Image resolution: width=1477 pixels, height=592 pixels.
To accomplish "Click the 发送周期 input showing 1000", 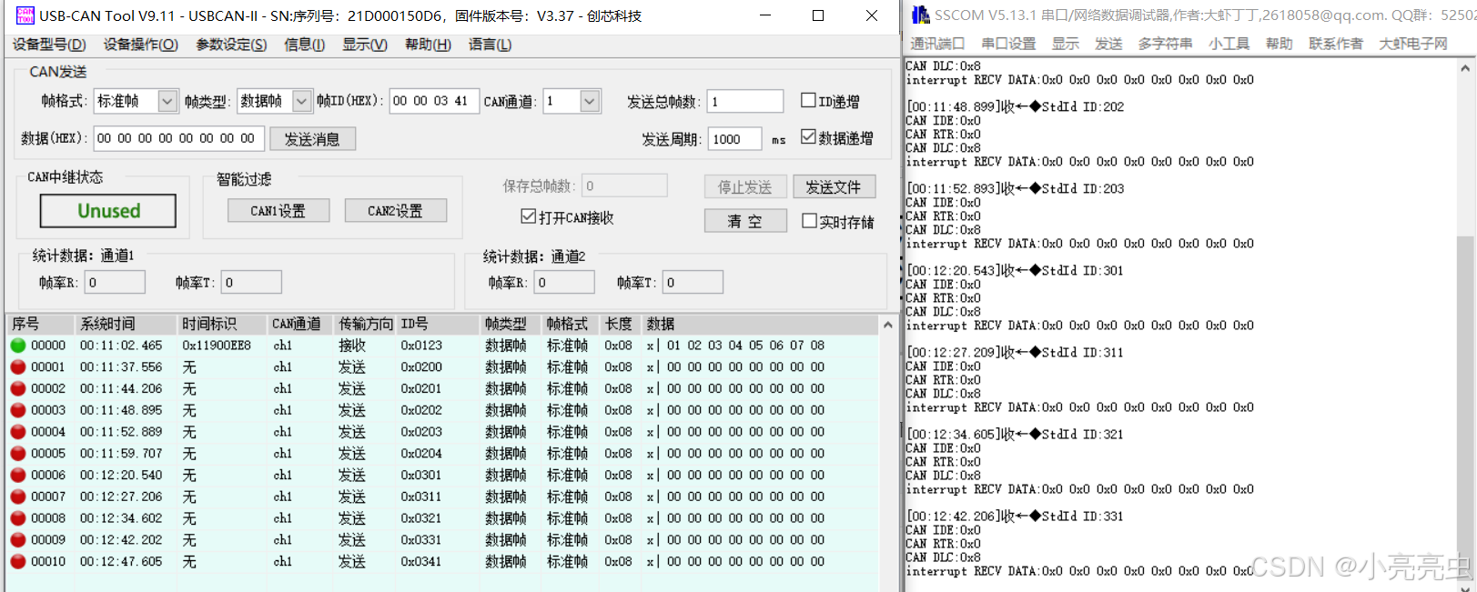I will 735,138.
